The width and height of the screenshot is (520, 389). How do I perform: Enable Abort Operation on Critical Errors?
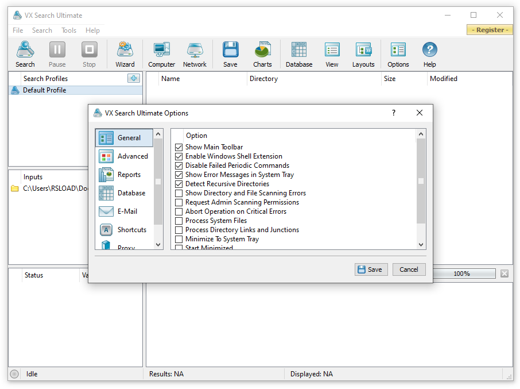coord(178,211)
